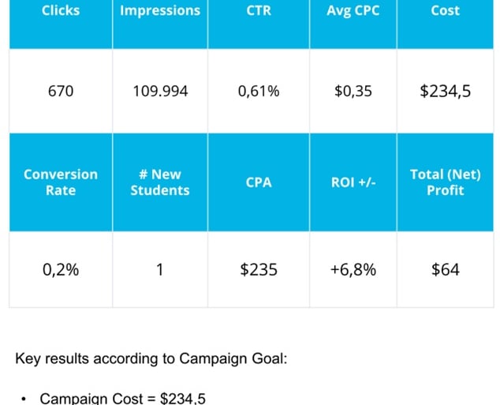Select the 0,61% CTR value
This screenshot has width=500, height=405.
click(x=259, y=91)
